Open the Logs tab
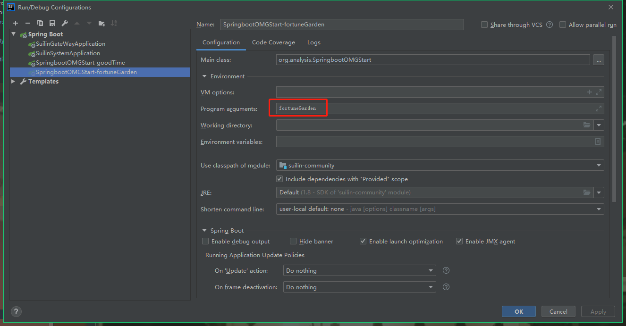This screenshot has height=326, width=626. 313,42
